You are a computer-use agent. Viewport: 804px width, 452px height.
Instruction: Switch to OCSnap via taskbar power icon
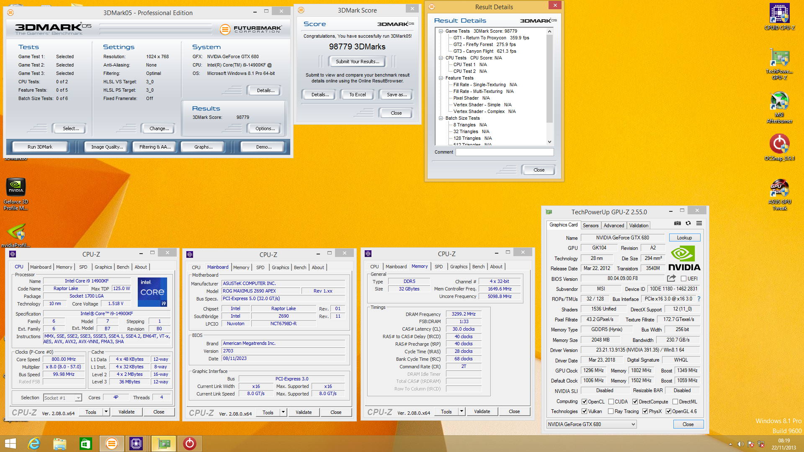[190, 444]
